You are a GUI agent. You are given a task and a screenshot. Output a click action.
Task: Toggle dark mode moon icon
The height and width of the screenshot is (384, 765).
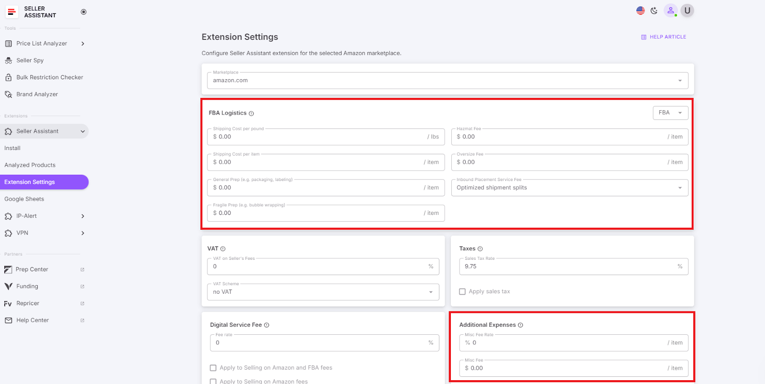point(654,11)
